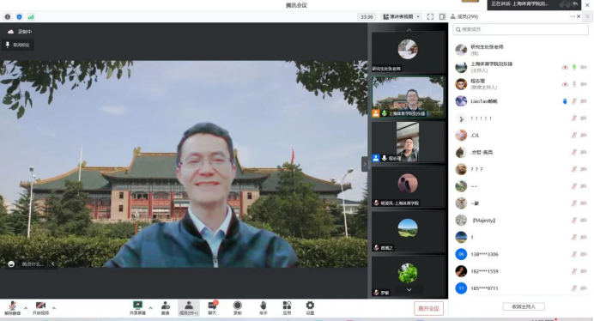Click the Record circle icon
This screenshot has height=321, width=594.
[238, 308]
